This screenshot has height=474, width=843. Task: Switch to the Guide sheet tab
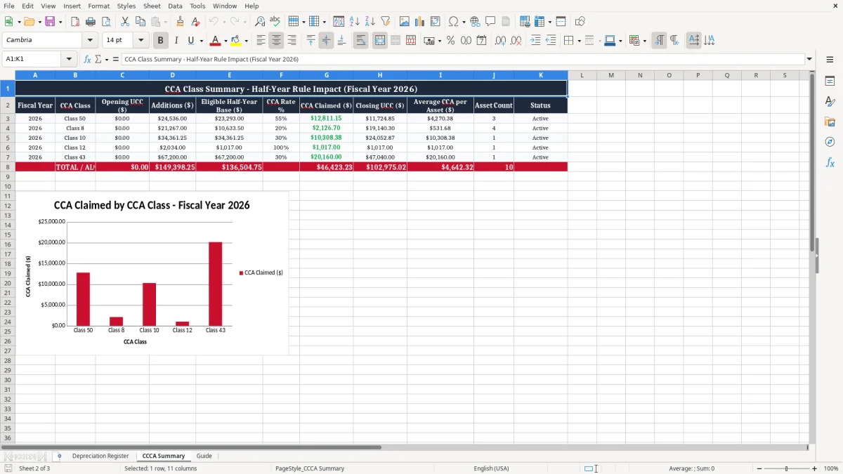(x=204, y=456)
